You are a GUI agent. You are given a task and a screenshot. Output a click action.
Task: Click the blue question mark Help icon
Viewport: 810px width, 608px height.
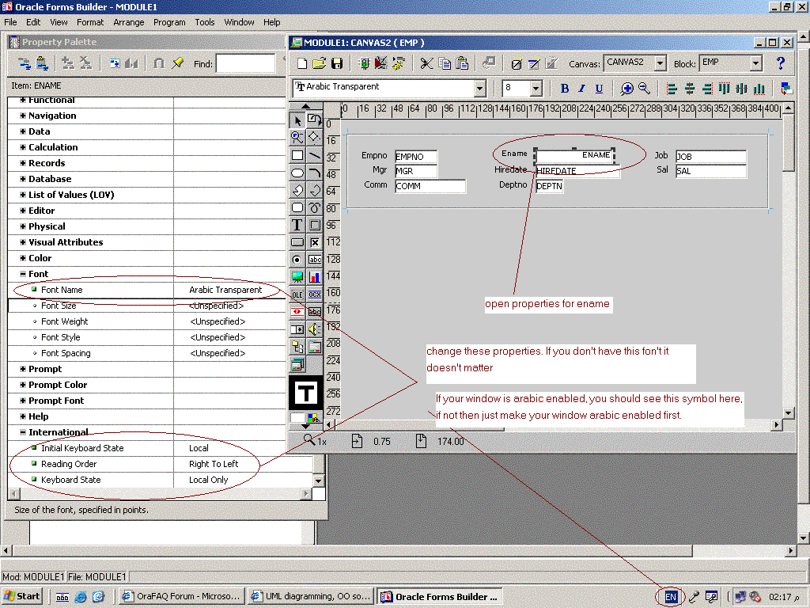(781, 63)
